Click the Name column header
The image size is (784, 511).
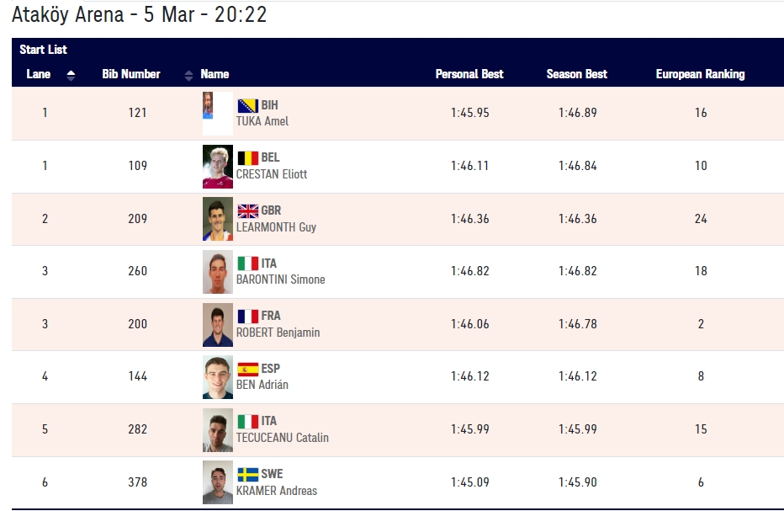click(215, 74)
